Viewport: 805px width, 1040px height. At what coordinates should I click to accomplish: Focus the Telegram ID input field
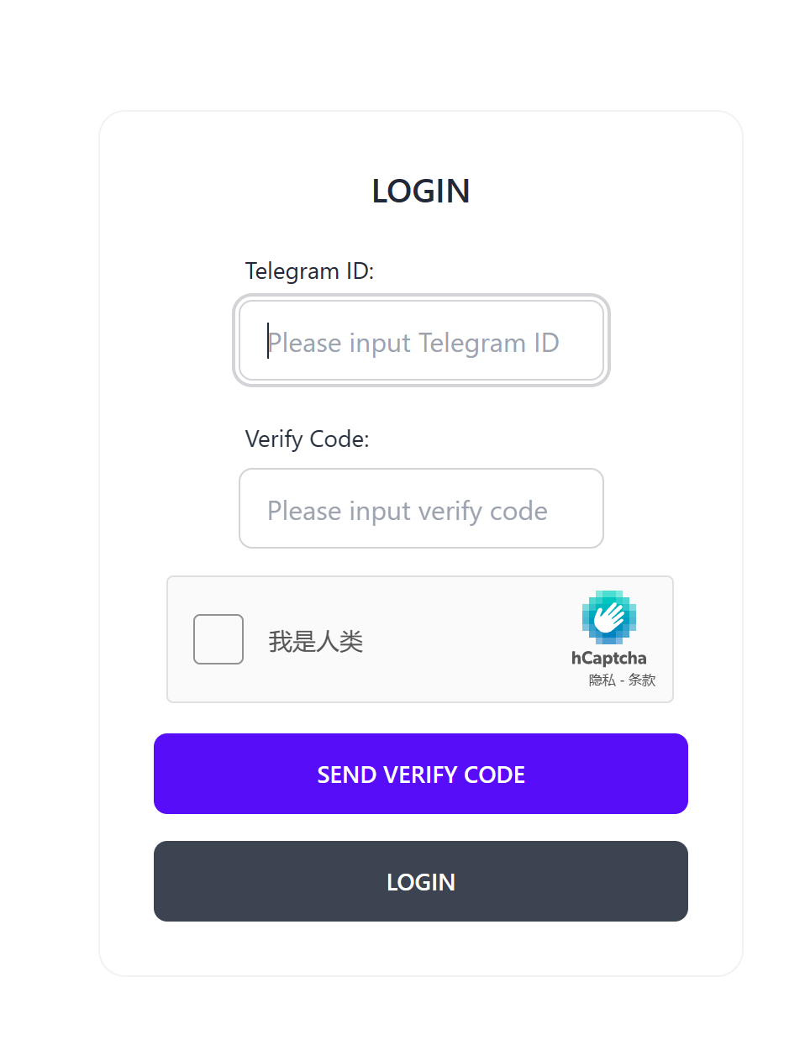click(x=421, y=340)
